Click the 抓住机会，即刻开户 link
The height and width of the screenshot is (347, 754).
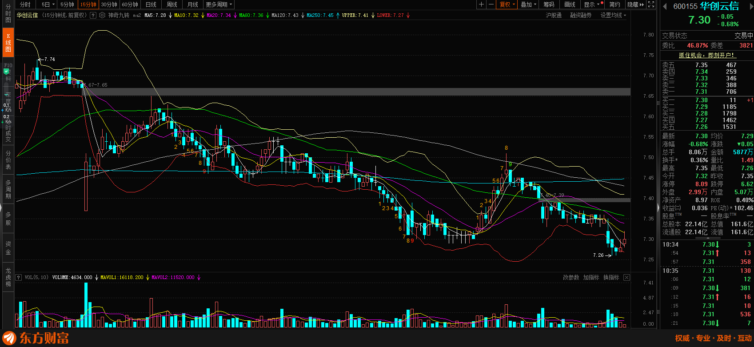coord(707,55)
